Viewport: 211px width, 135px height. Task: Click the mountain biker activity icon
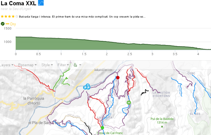75,65
